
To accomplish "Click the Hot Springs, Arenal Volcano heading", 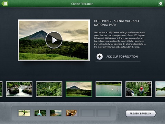I will (117, 23).
